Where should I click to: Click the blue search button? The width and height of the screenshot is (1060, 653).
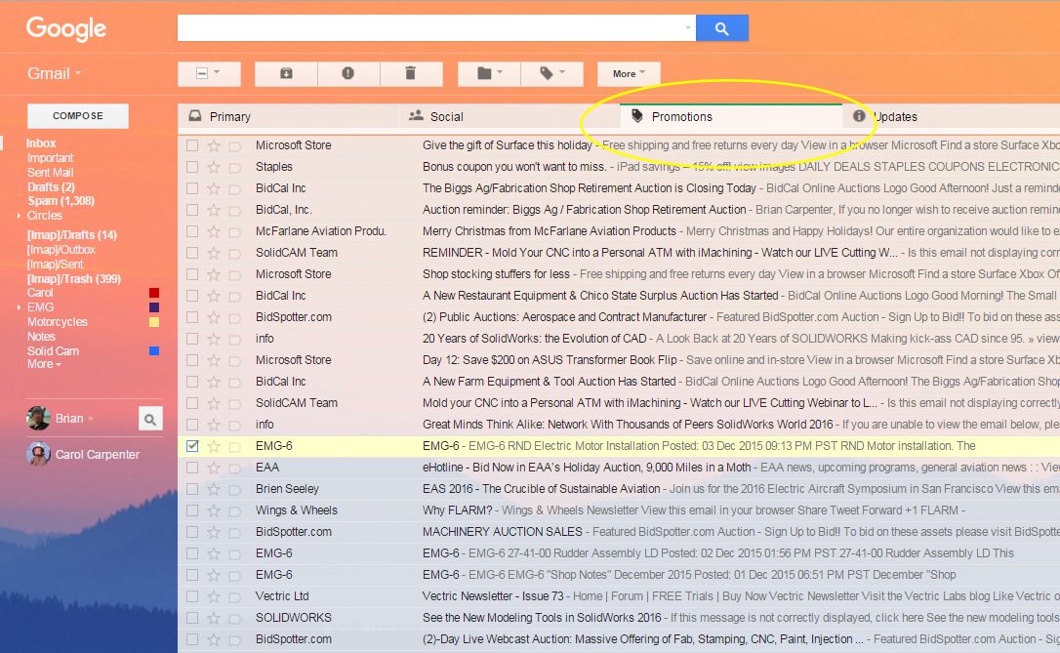coord(721,28)
